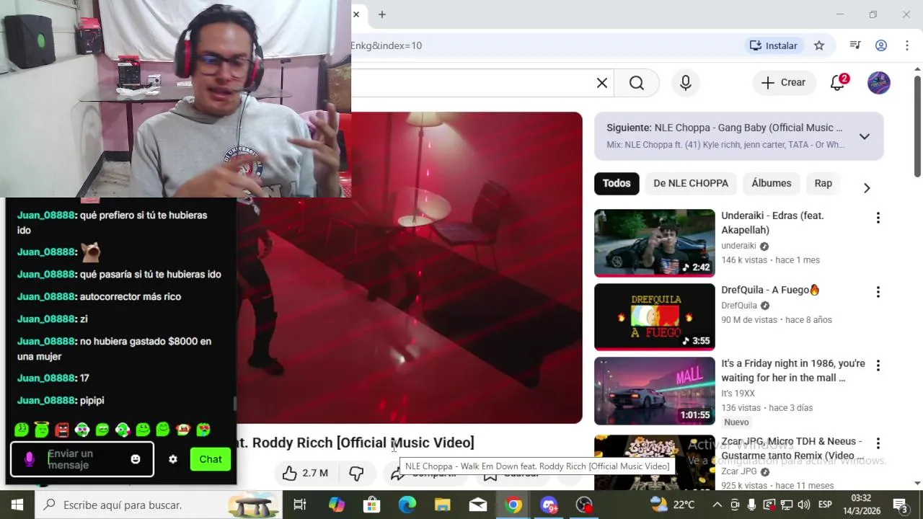The height and width of the screenshot is (519, 923).
Task: Open the Crear upload menu
Action: pyautogui.click(x=784, y=83)
